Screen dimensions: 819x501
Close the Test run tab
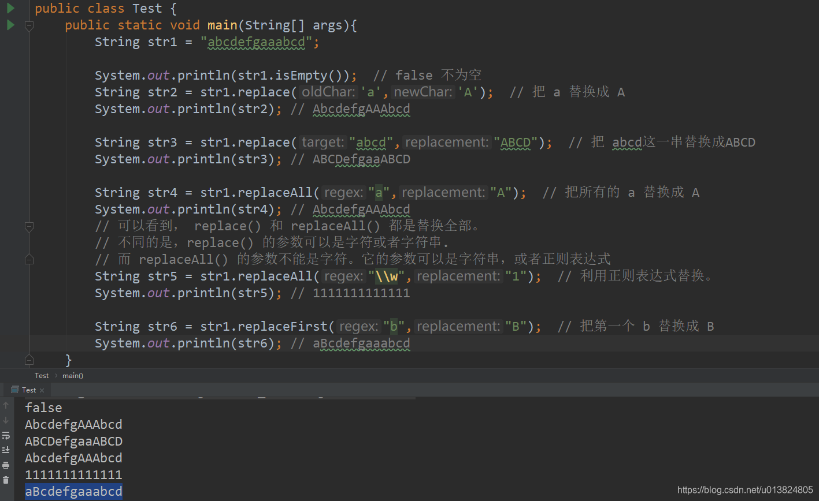click(42, 390)
